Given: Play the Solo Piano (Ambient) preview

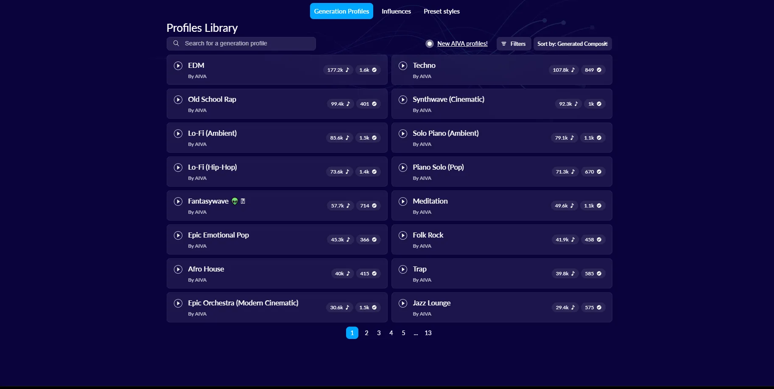Looking at the screenshot, I should click(403, 134).
